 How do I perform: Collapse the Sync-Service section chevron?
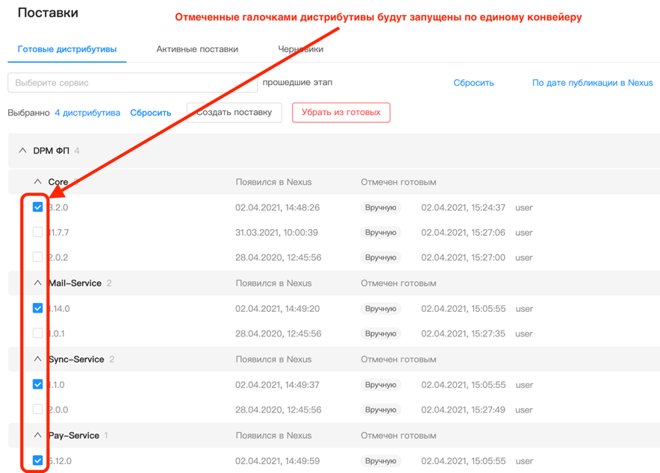click(x=37, y=360)
